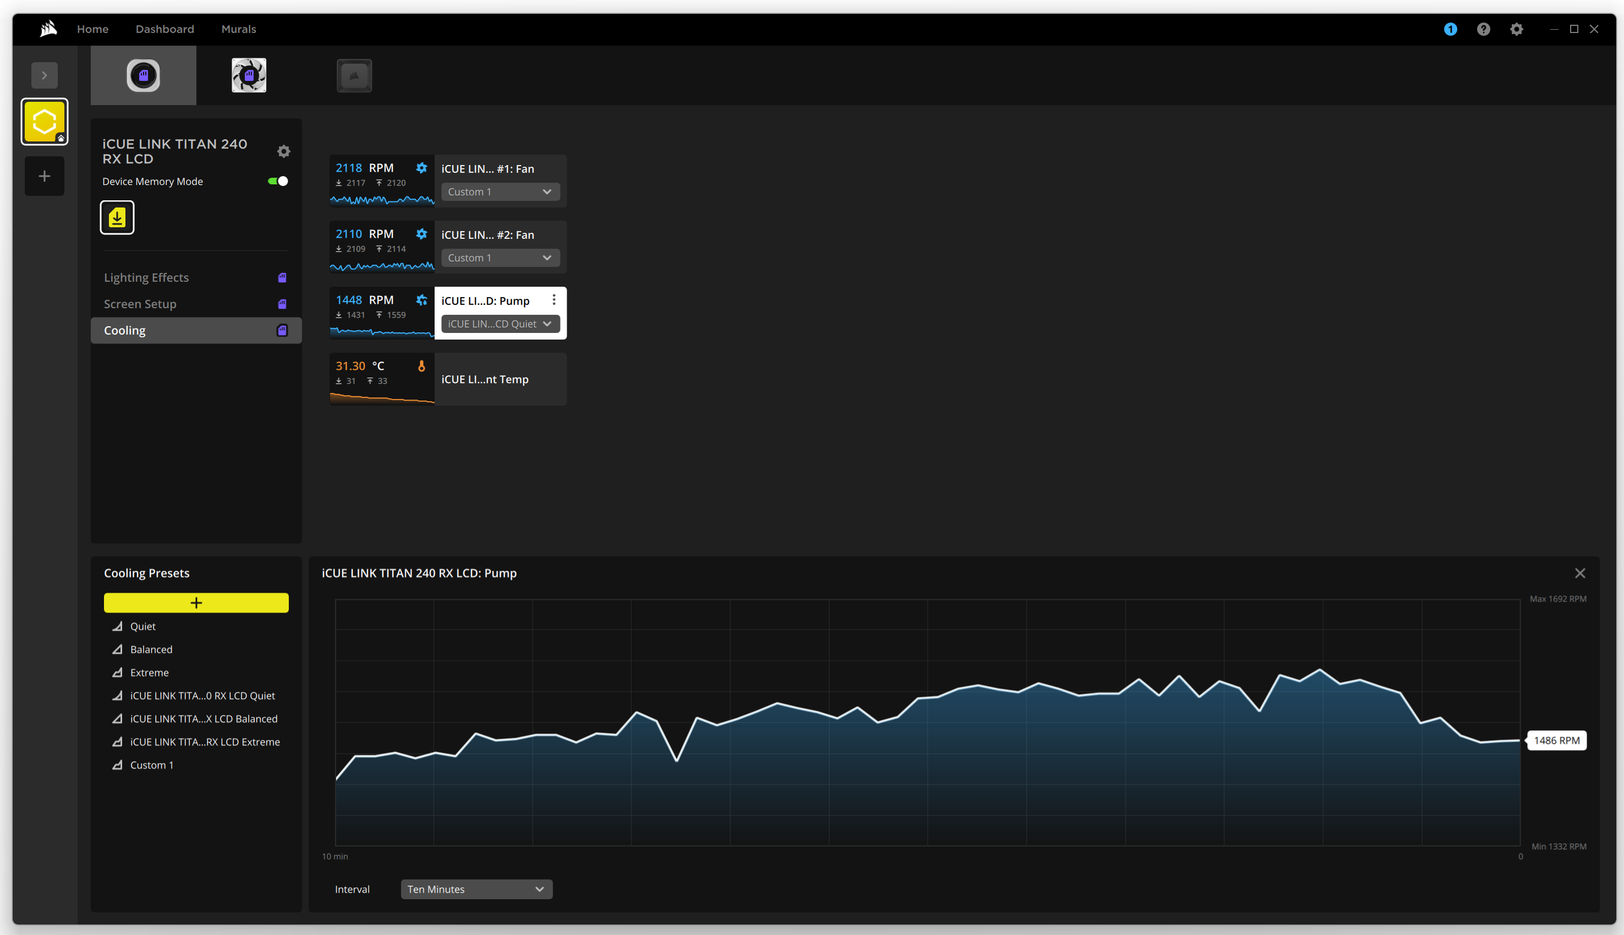Click the Max 1692 RPM label
This screenshot has width=1624, height=935.
[x=1558, y=599]
